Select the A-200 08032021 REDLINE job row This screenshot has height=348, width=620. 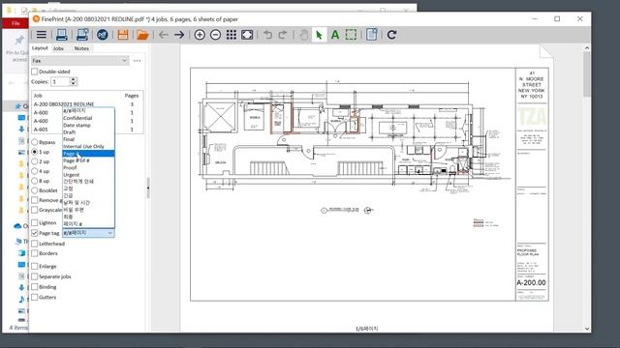[86, 104]
